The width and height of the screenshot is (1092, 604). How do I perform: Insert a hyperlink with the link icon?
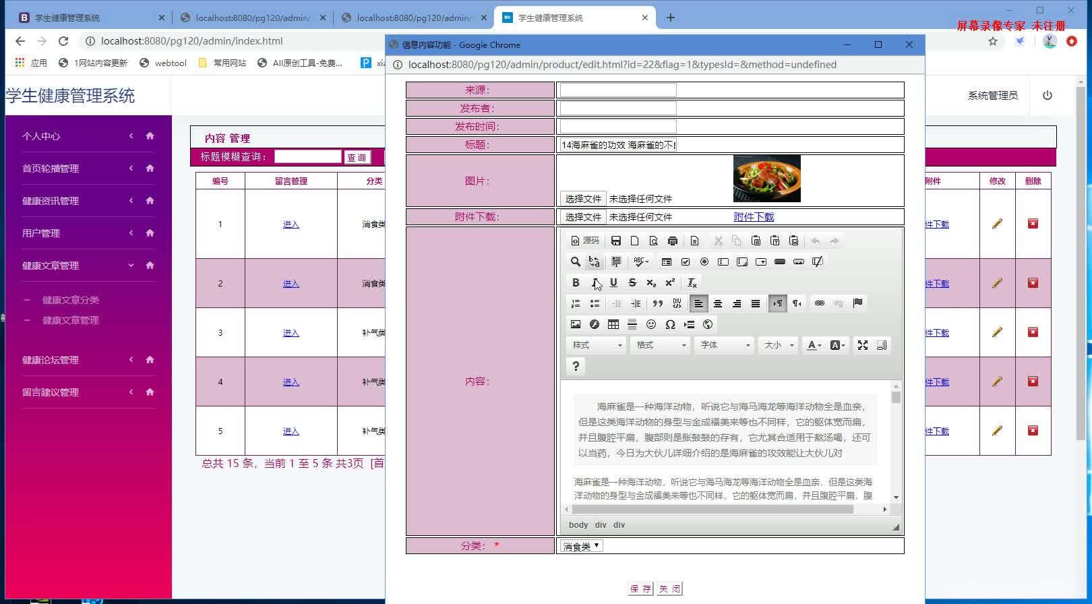[x=820, y=303]
